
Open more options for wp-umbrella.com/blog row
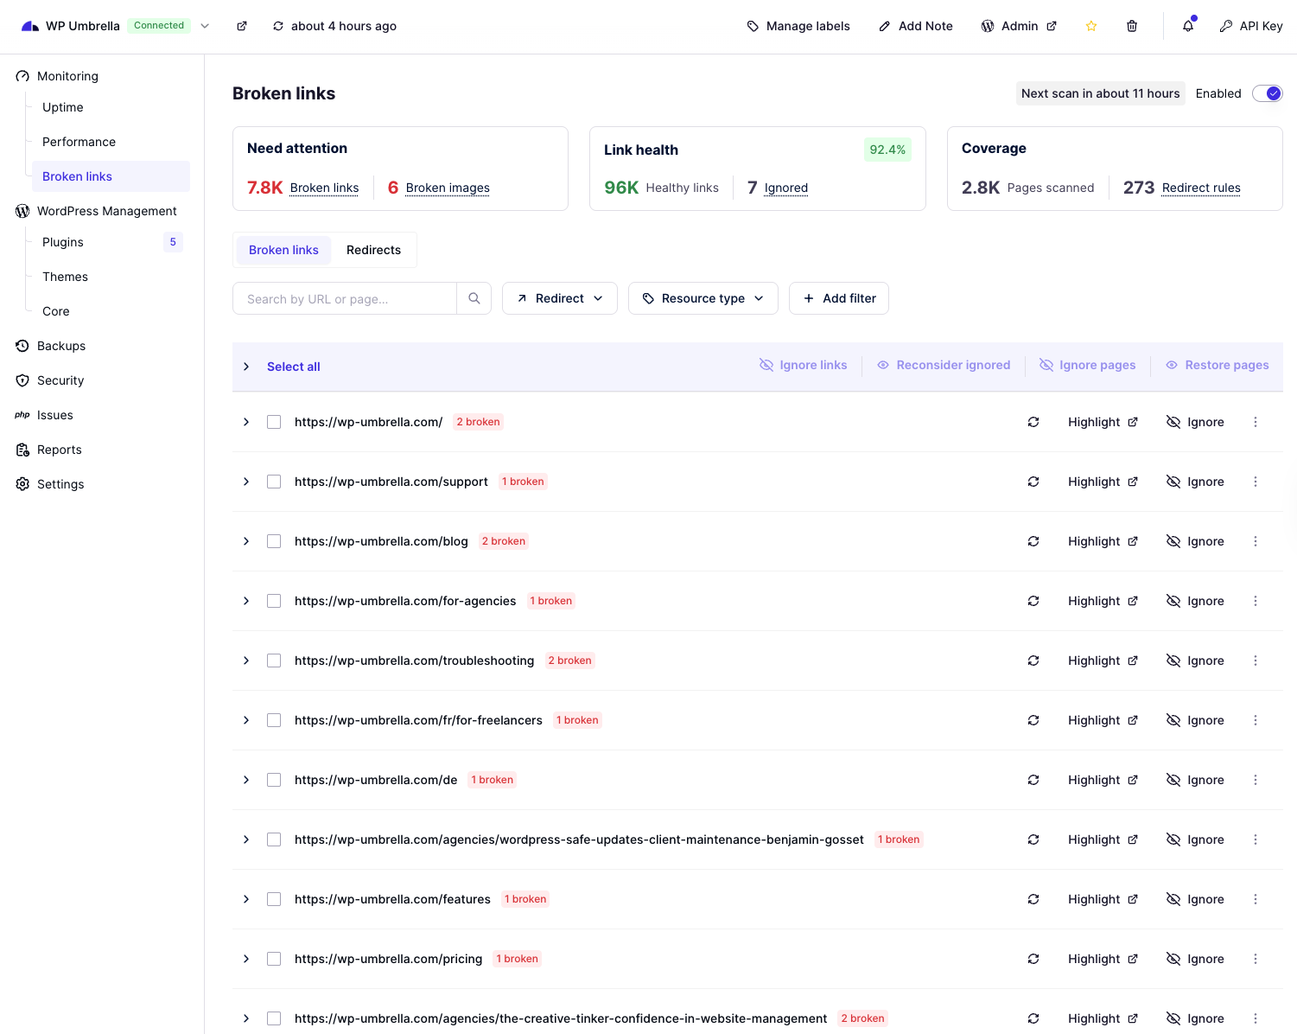[x=1256, y=541]
